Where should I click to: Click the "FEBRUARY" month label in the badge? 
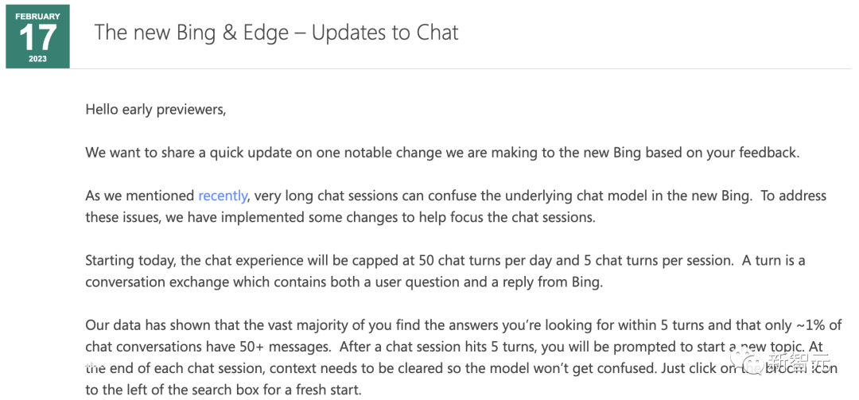(38, 17)
